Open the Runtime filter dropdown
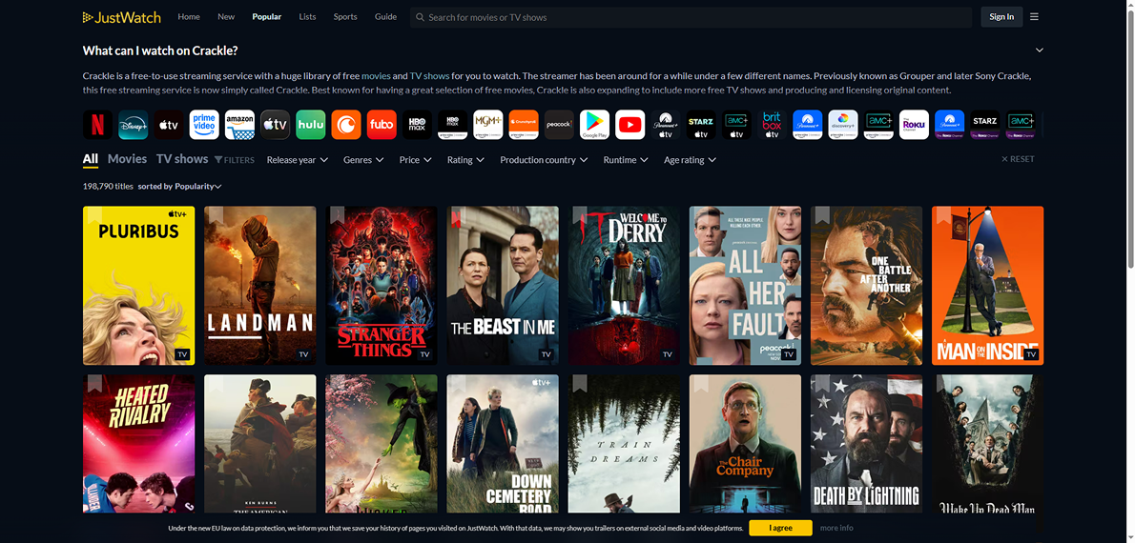1135x543 pixels. [x=626, y=160]
